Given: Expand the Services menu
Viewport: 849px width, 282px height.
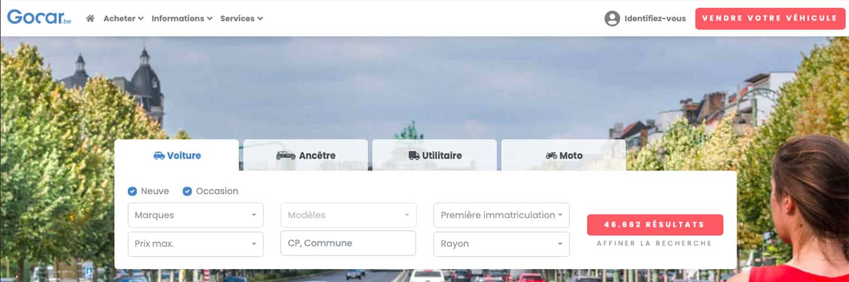Looking at the screenshot, I should point(242,18).
